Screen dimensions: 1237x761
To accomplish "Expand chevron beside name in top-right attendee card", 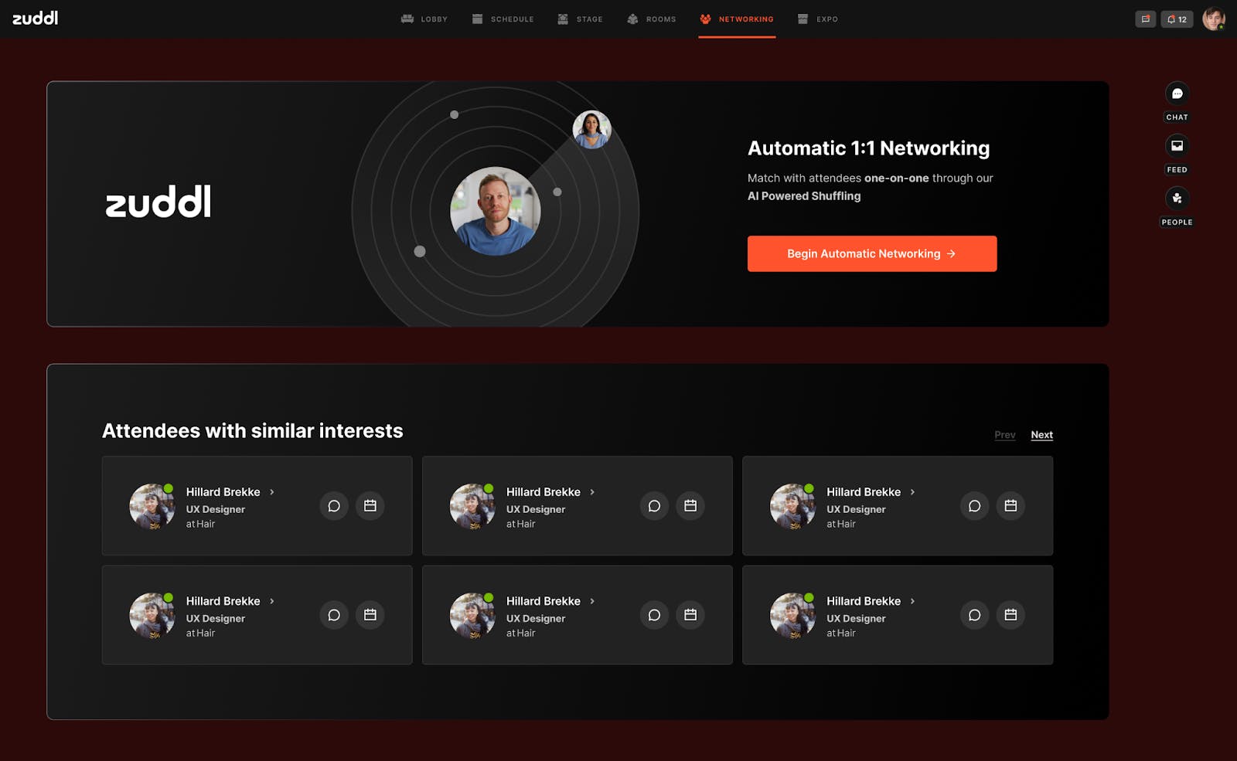I will tap(912, 492).
